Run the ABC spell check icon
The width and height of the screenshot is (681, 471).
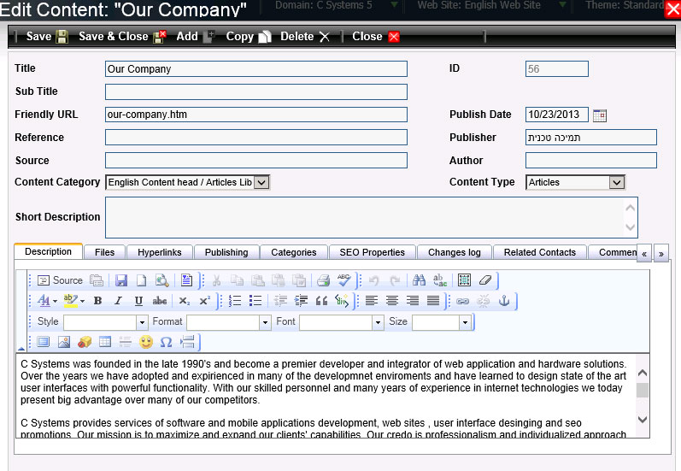[343, 280]
